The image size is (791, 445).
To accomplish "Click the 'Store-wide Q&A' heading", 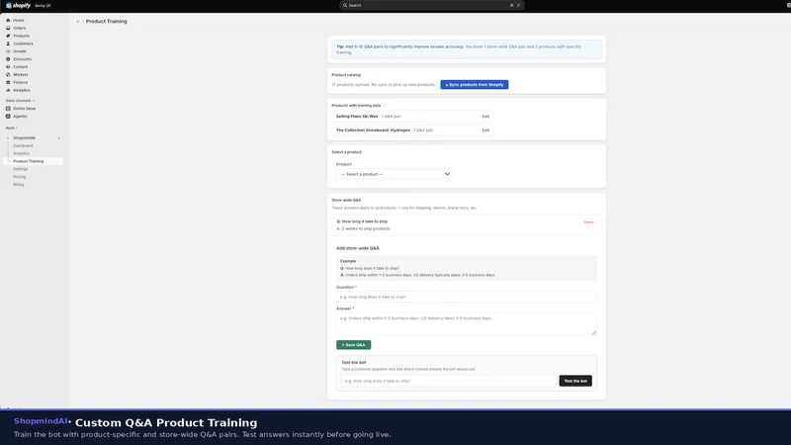I will [346, 200].
